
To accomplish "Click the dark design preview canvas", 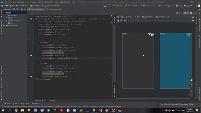I will tap(138, 61).
